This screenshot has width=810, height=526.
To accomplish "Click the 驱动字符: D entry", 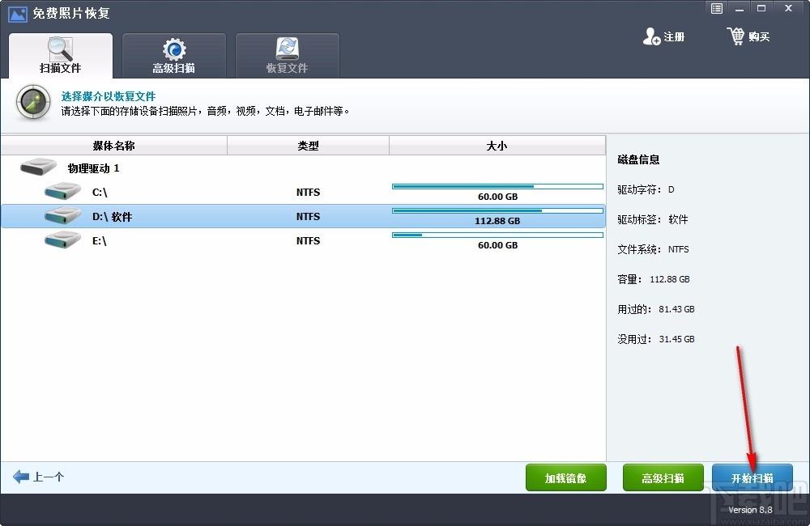I will (646, 189).
